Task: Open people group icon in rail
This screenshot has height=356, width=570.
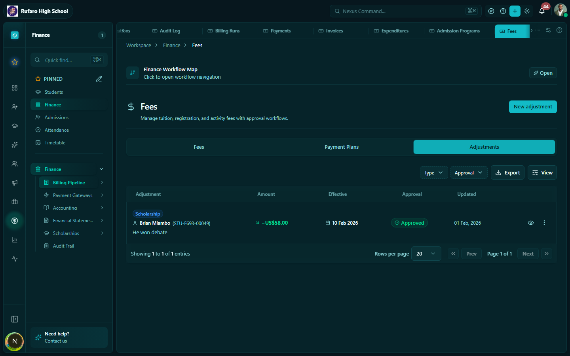Action: (15, 164)
